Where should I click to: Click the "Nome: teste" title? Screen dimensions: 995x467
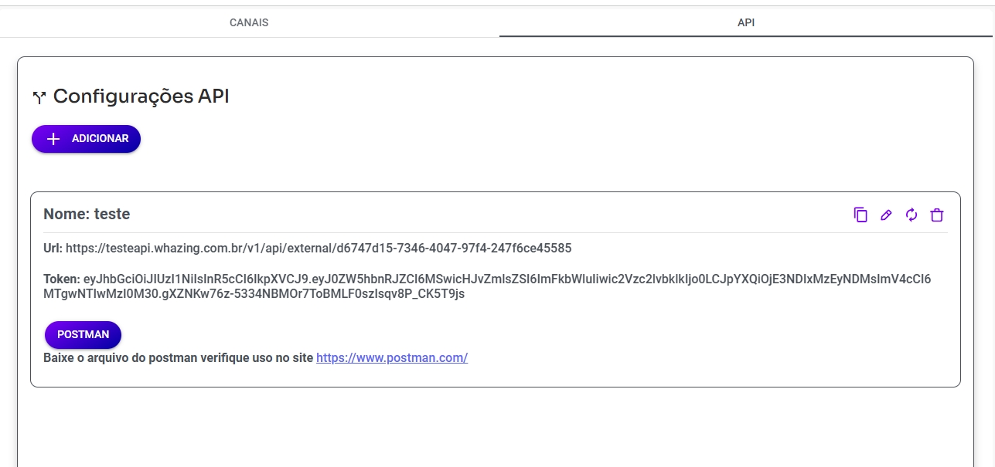pos(87,214)
